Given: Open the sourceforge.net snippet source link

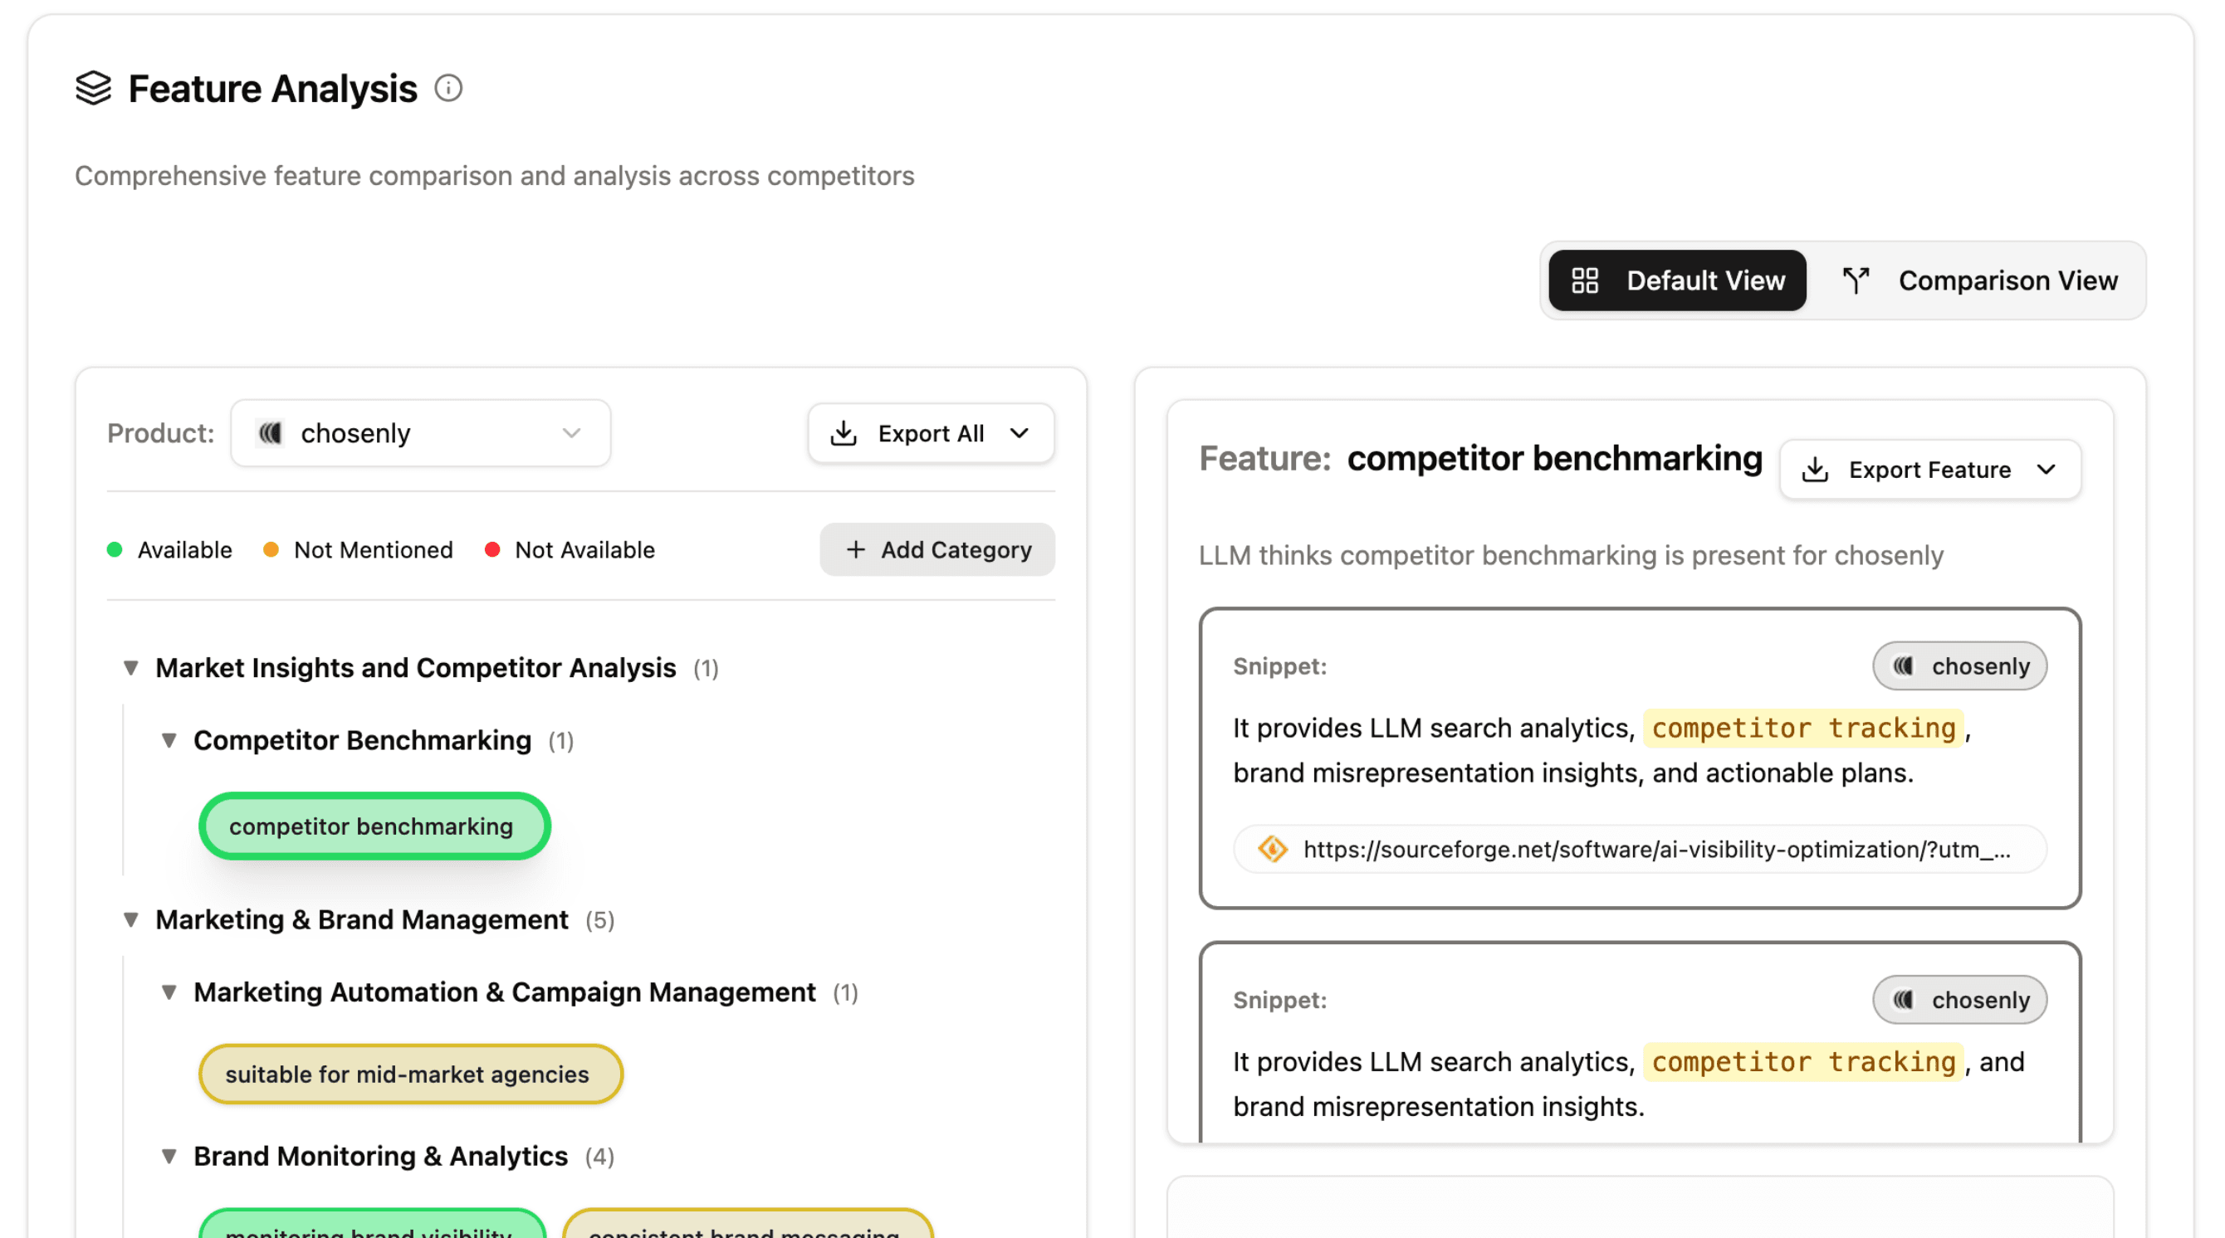Looking at the screenshot, I should pyautogui.click(x=1654, y=850).
